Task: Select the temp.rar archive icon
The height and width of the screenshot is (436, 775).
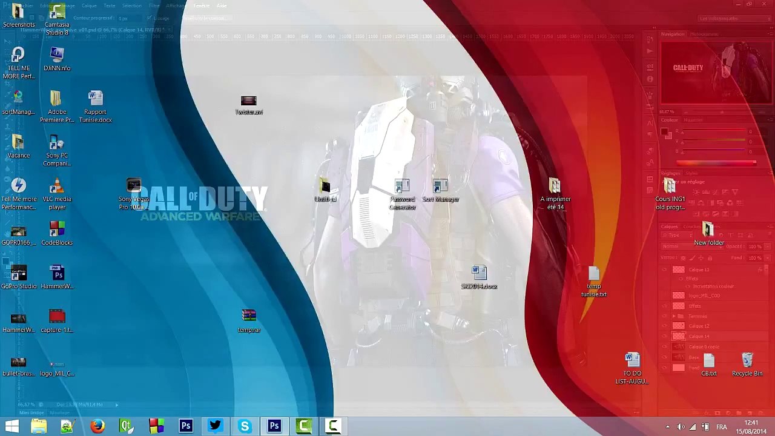Action: click(249, 321)
